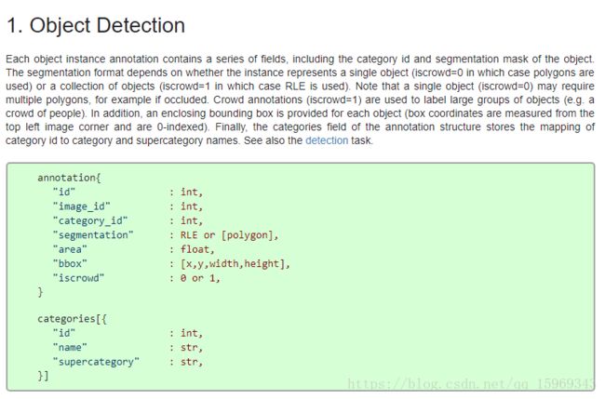Select the "bbox" field name
The width and height of the screenshot is (605, 399).
coord(70,264)
